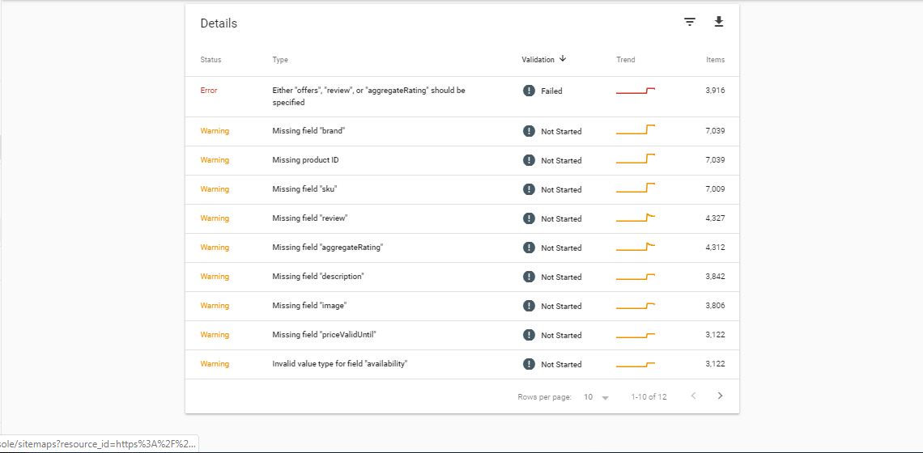923x453 pixels.
Task: Click the download export icon
Action: click(718, 22)
